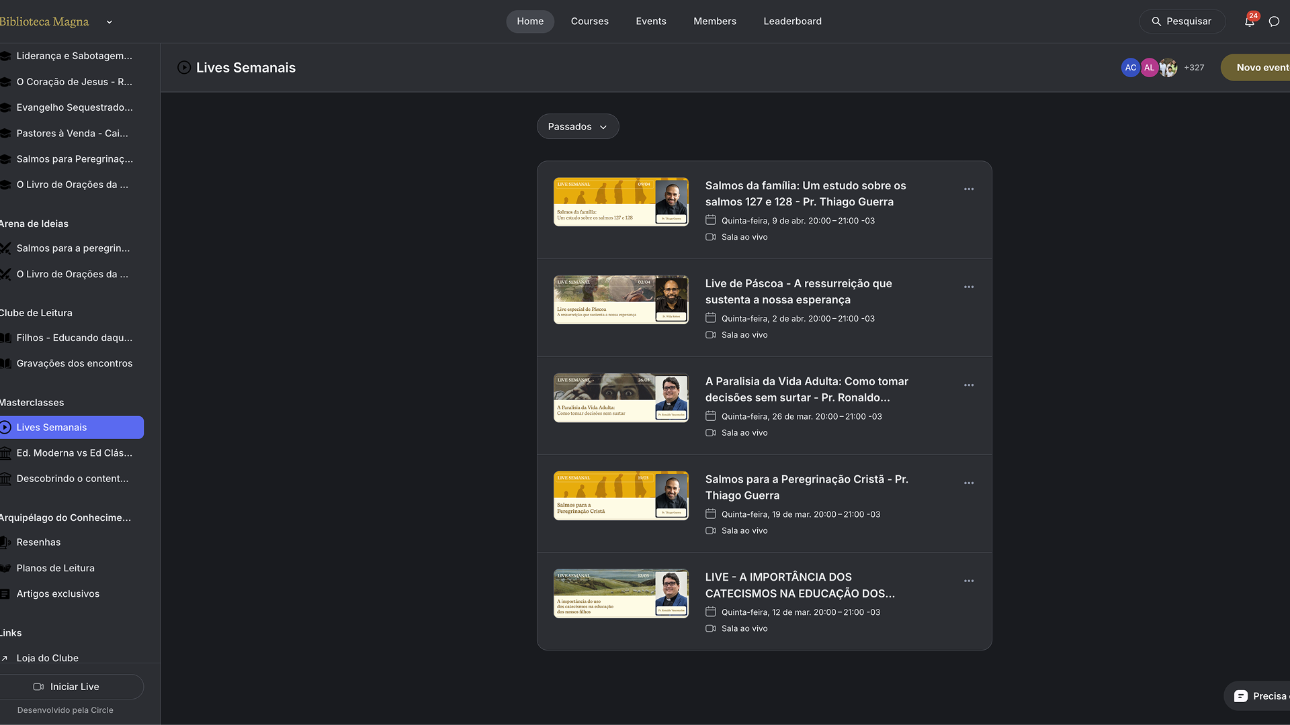Open Liderança e Sabotagem in sidebar
This screenshot has width=1290, height=725.
[x=72, y=56]
